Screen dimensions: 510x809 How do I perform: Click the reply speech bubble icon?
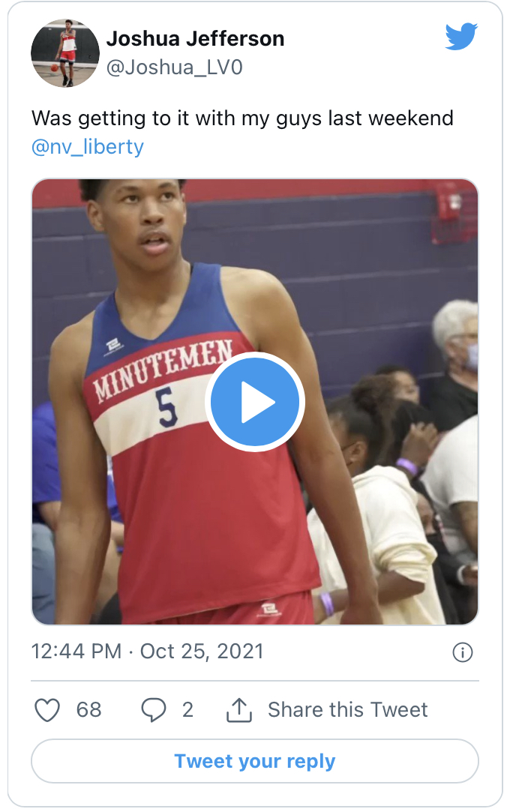tap(154, 709)
